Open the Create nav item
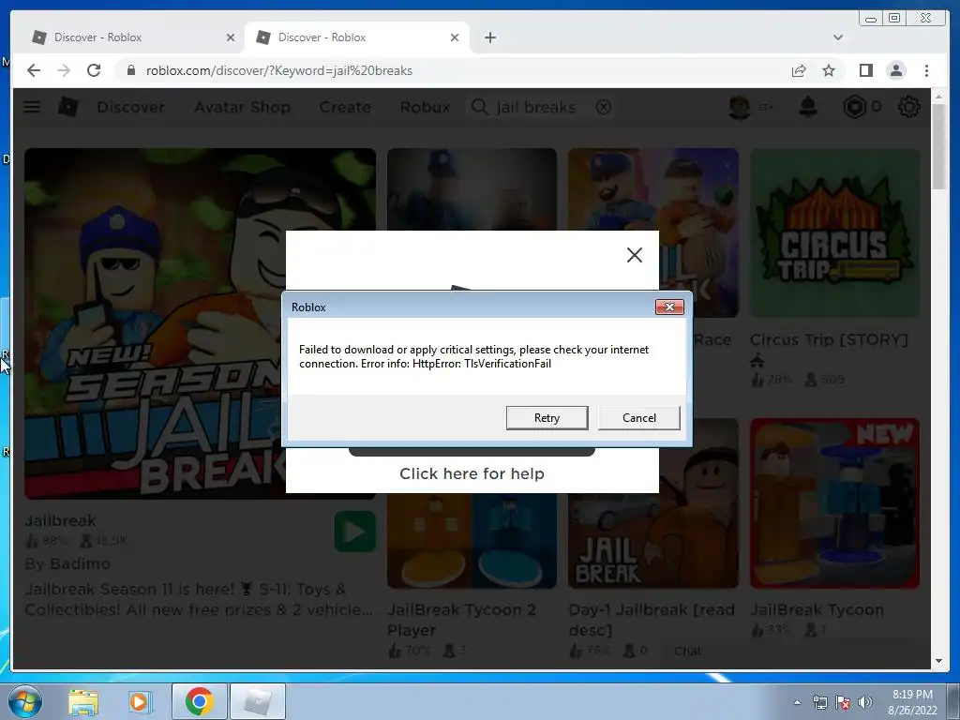The height and width of the screenshot is (720, 960). pos(345,107)
